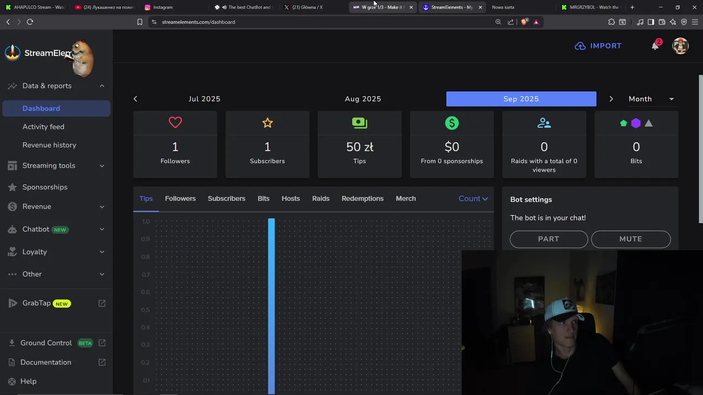This screenshot has width=703, height=395.
Task: Click the Ground Control external link icon
Action: (x=102, y=343)
